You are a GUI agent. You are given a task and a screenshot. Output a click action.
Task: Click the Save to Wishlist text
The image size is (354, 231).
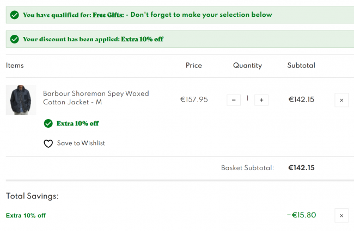click(81, 143)
